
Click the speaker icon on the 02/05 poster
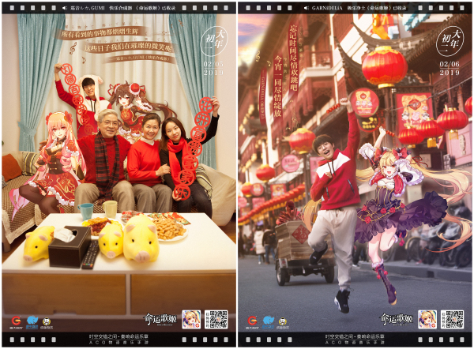pos(65,8)
